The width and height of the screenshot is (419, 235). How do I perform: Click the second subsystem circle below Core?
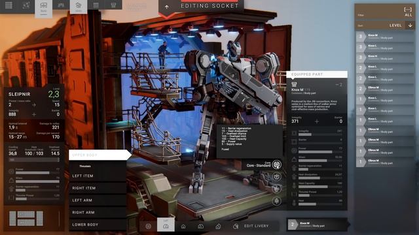[x=276, y=177]
